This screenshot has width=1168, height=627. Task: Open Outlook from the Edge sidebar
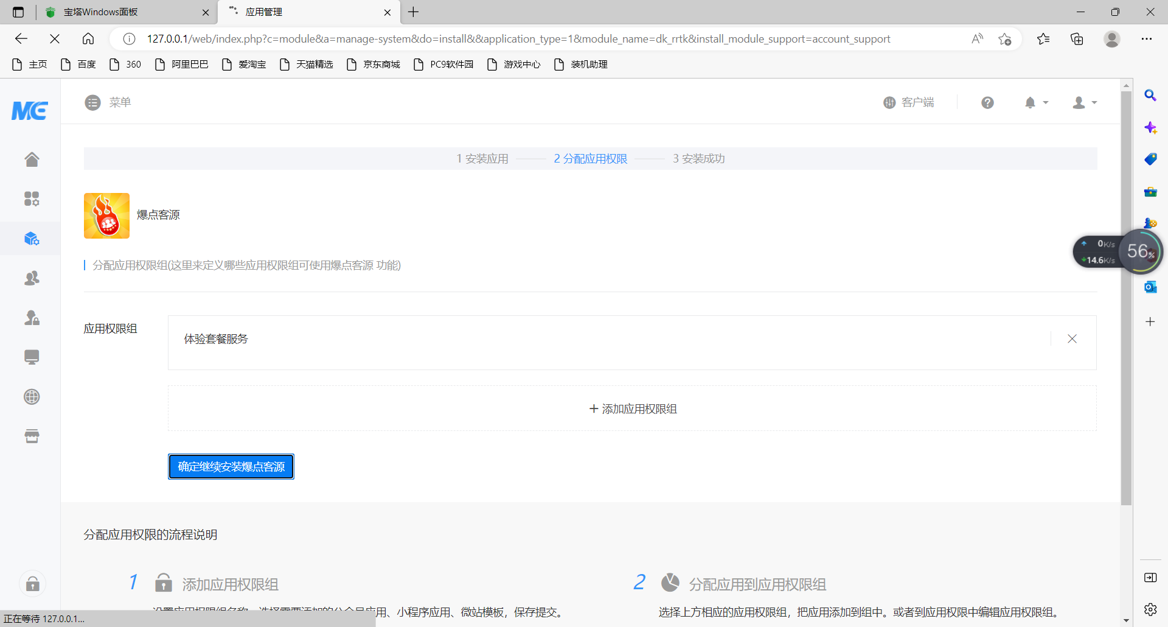1150,287
